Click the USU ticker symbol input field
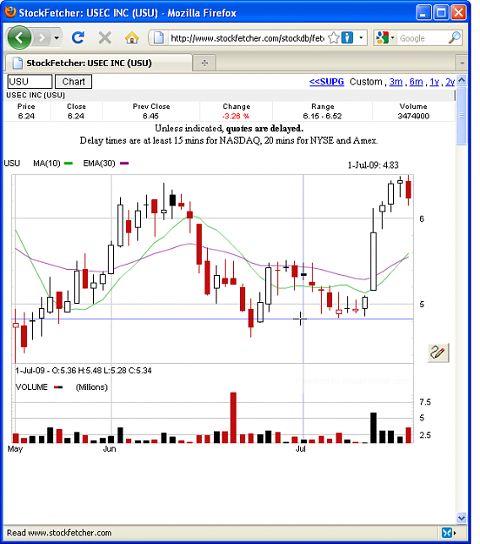This screenshot has height=544, width=480. click(30, 82)
